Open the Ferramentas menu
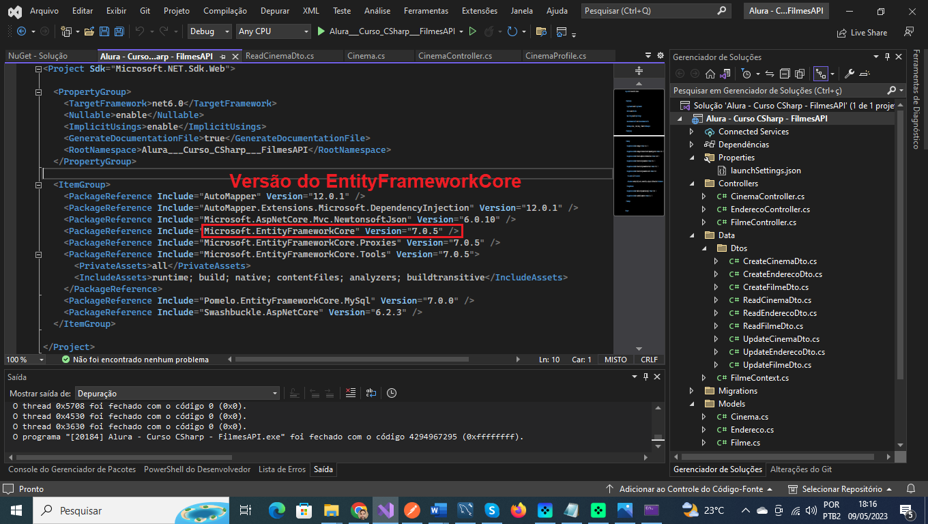The image size is (928, 524). click(426, 11)
